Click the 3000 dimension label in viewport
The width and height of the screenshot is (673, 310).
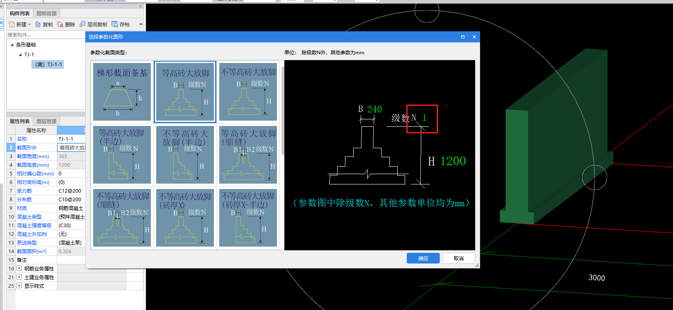(x=597, y=278)
